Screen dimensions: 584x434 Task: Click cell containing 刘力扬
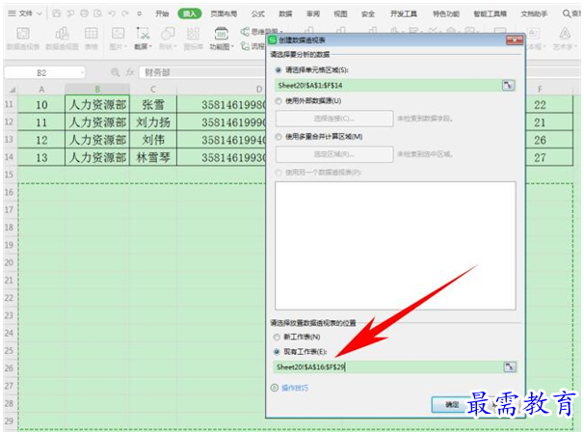[x=153, y=122]
